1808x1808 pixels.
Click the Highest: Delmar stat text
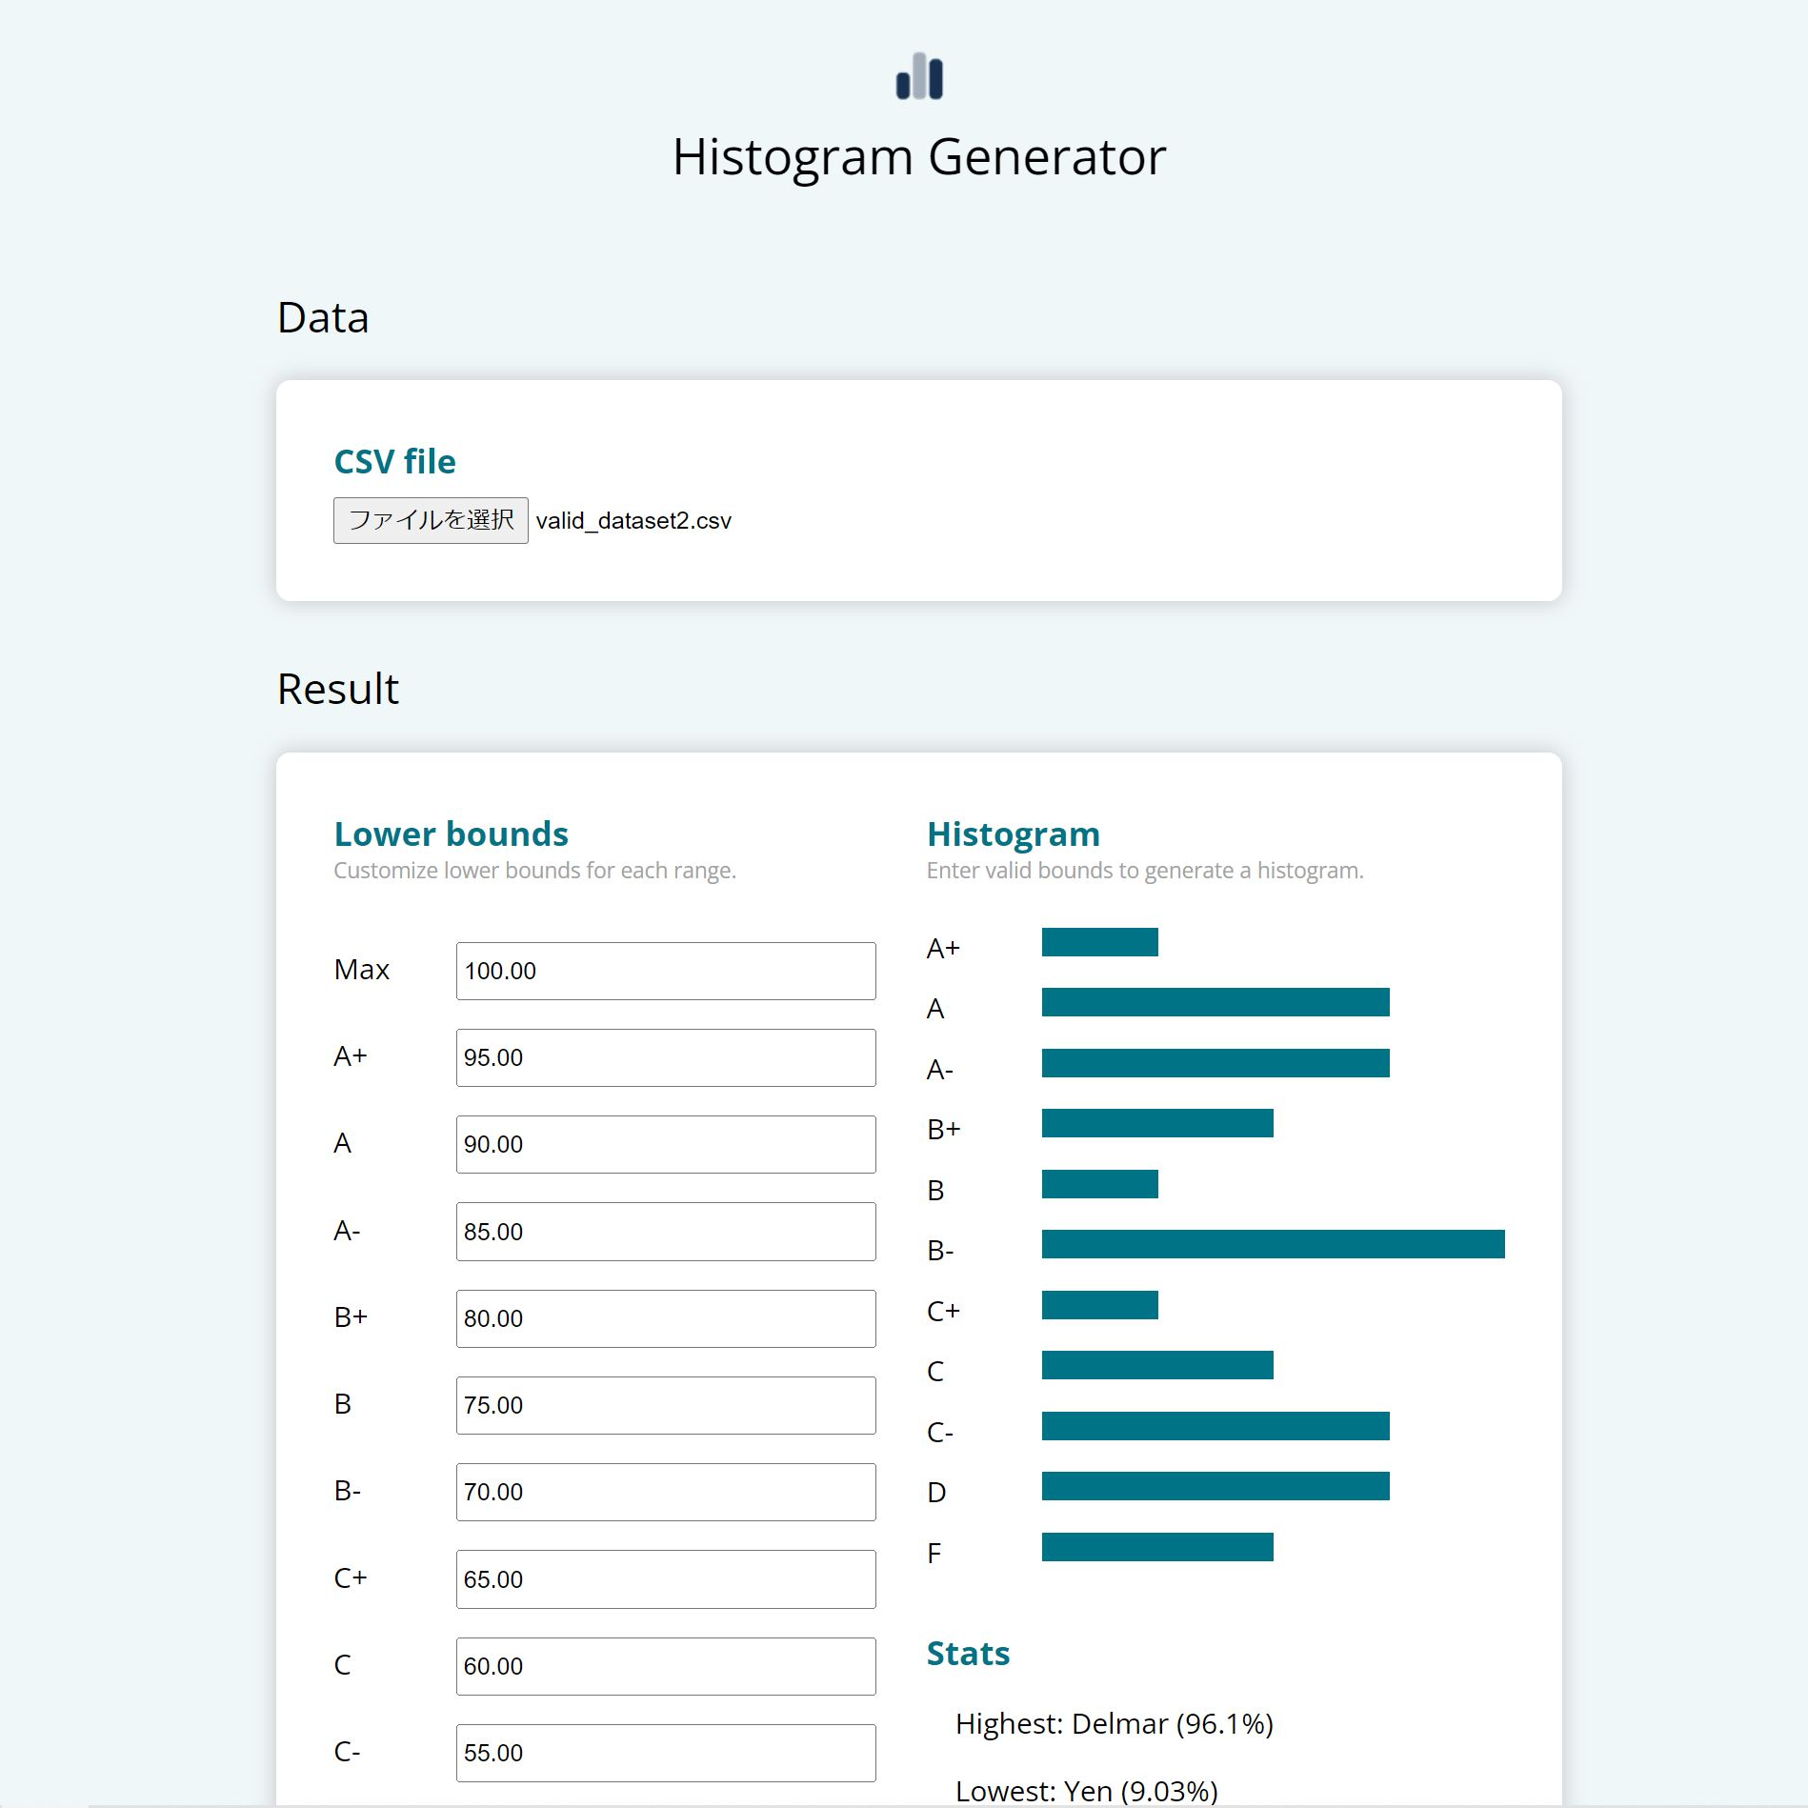(1114, 1723)
